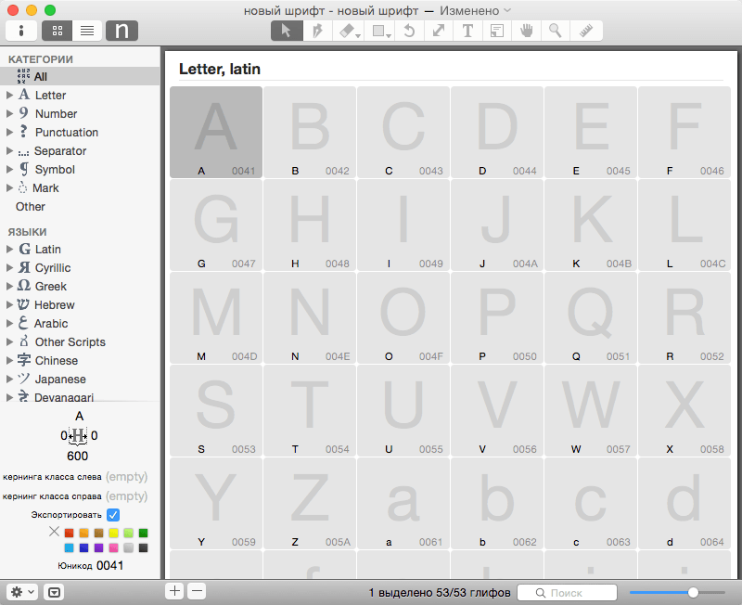Expand the Letter category
Image resolution: width=742 pixels, height=605 pixels.
point(9,96)
